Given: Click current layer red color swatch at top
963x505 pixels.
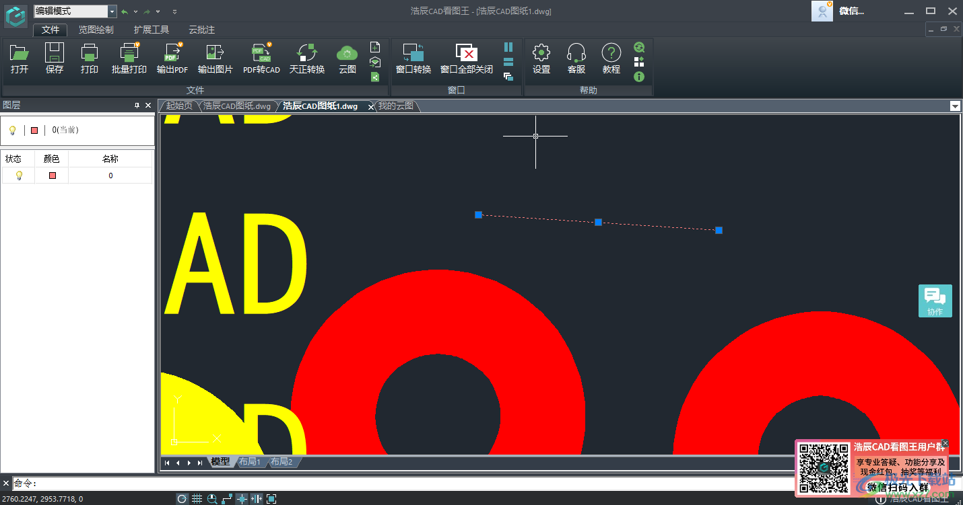Looking at the screenshot, I should [x=34, y=130].
